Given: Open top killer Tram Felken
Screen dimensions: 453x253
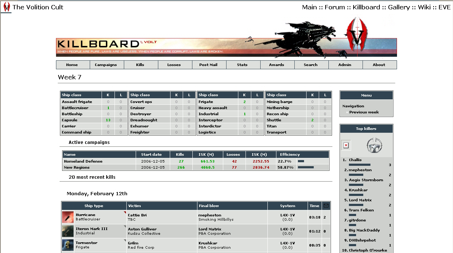Looking at the screenshot, I should coord(361,210).
